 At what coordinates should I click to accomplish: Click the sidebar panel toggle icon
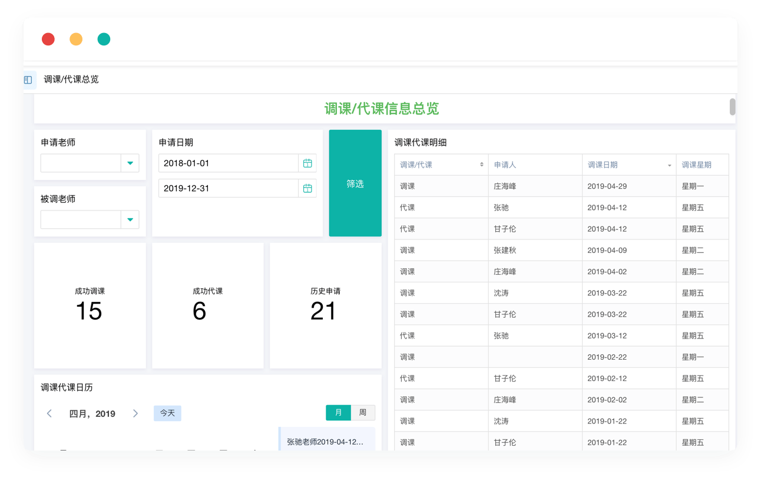coord(28,80)
